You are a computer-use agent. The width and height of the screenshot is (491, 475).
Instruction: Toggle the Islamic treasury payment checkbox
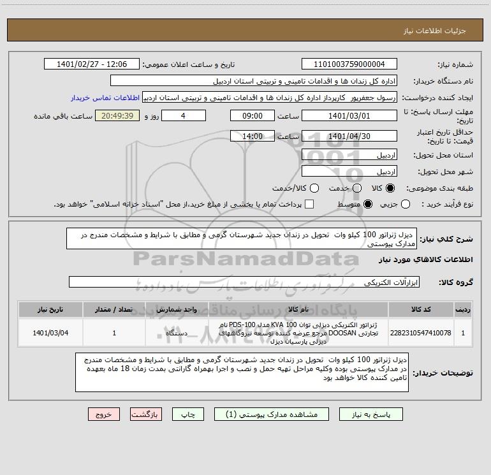click(309, 204)
